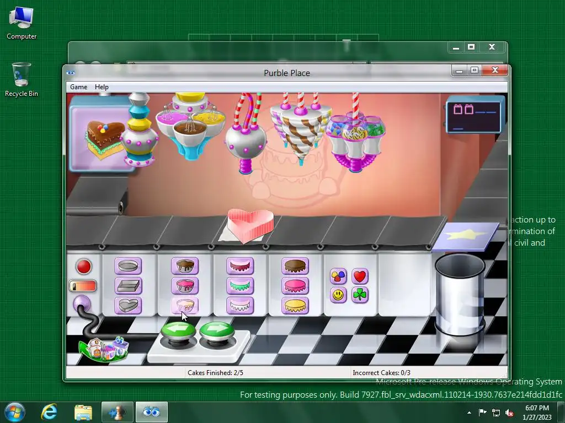Viewport: 565px width, 423px height.
Task: Open Windows Explorer folder on taskbar
Action: point(83,412)
